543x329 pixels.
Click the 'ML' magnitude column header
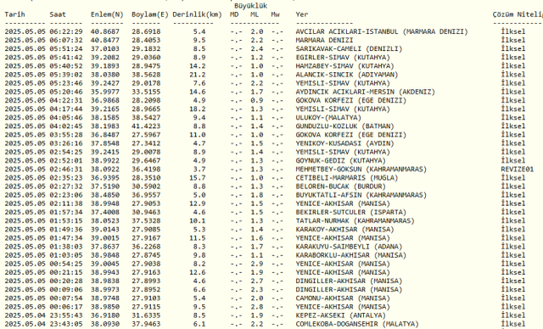tap(255, 14)
